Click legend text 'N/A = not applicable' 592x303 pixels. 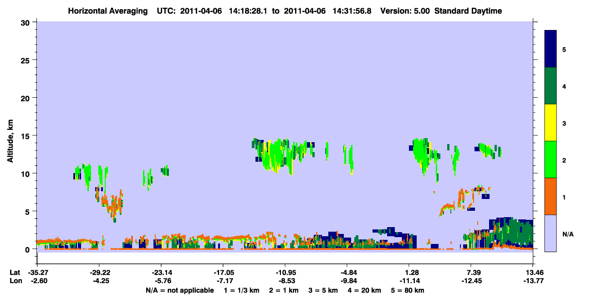point(179,290)
